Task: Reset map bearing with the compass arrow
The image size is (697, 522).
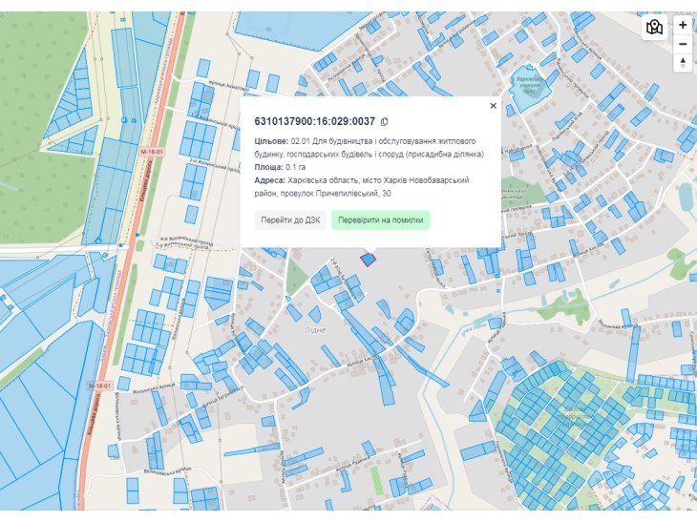Action: coord(683,62)
